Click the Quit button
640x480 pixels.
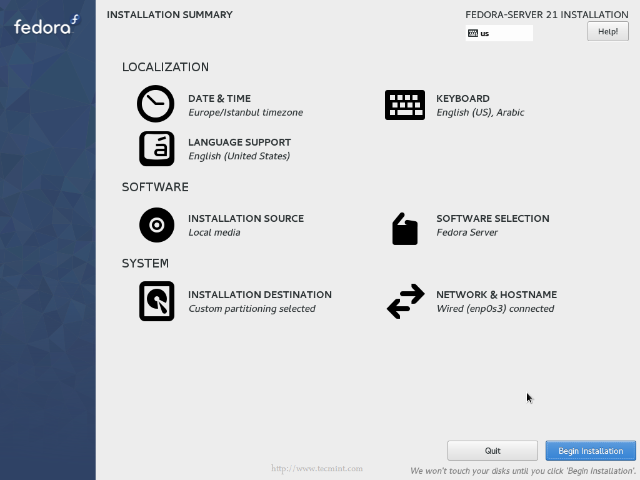(492, 451)
